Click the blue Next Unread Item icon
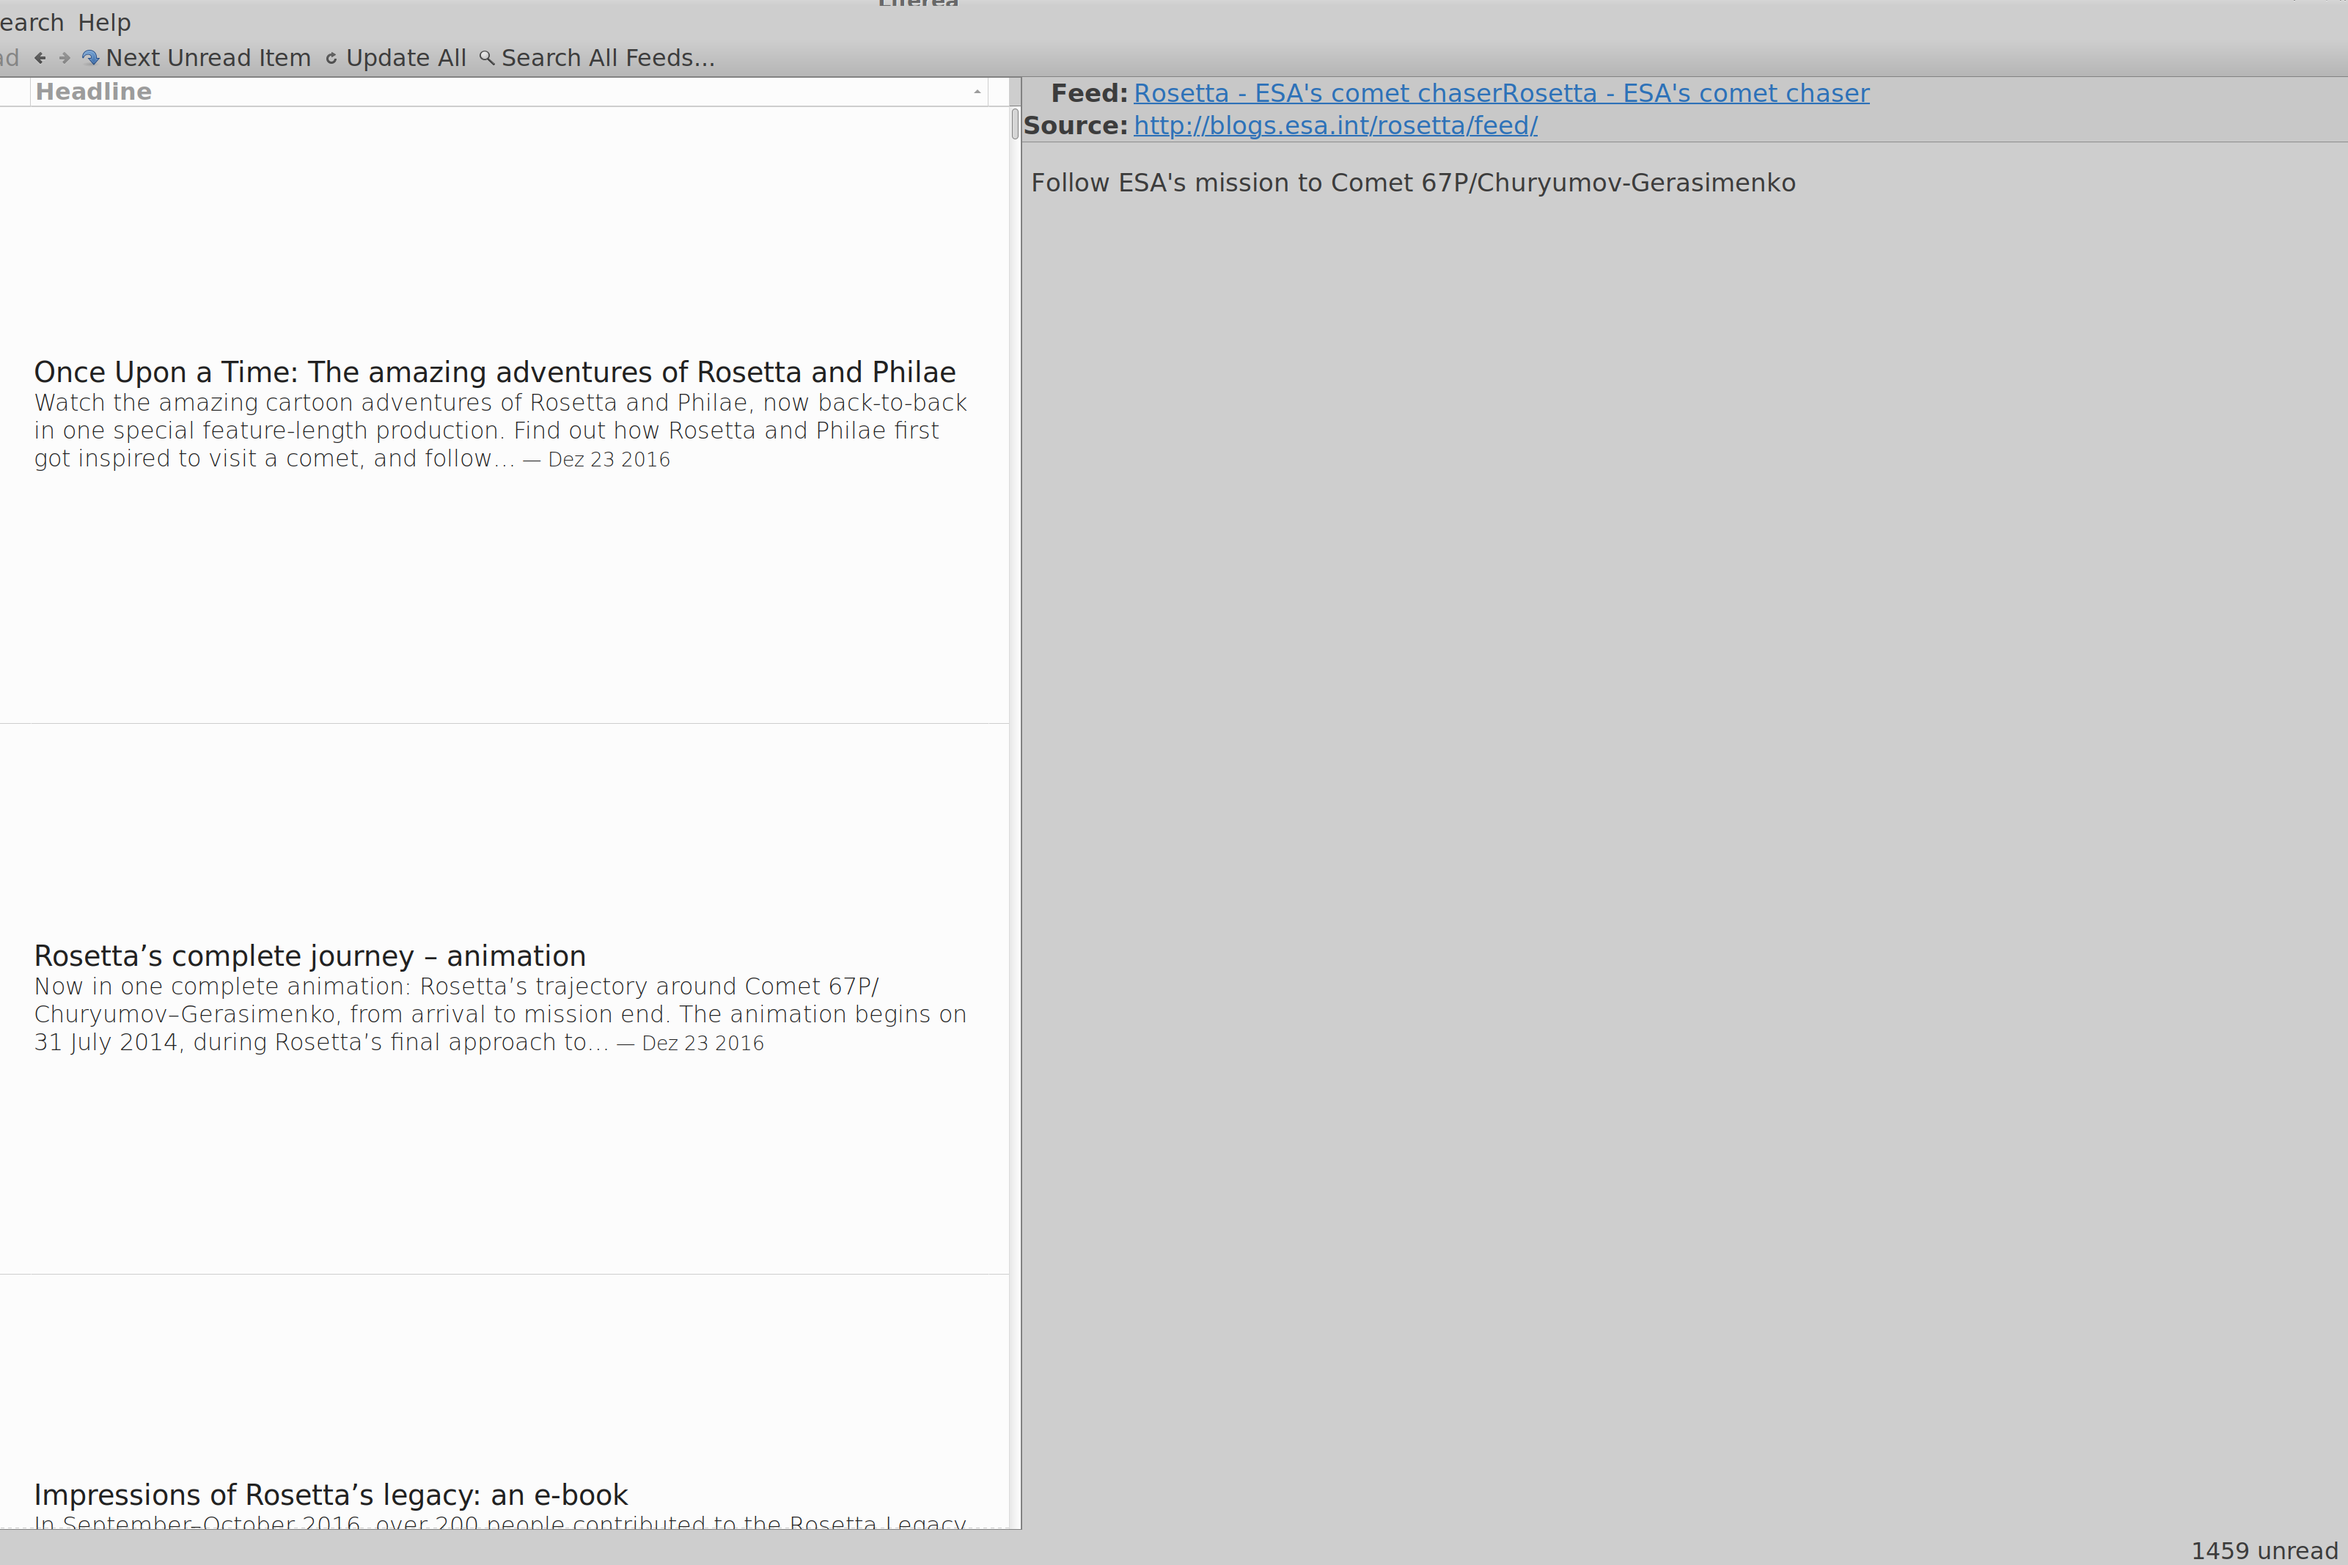Screen dimensions: 2348x1565 pos(91,58)
